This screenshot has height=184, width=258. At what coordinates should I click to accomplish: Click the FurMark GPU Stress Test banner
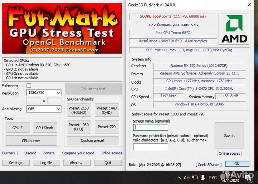pos(62,29)
